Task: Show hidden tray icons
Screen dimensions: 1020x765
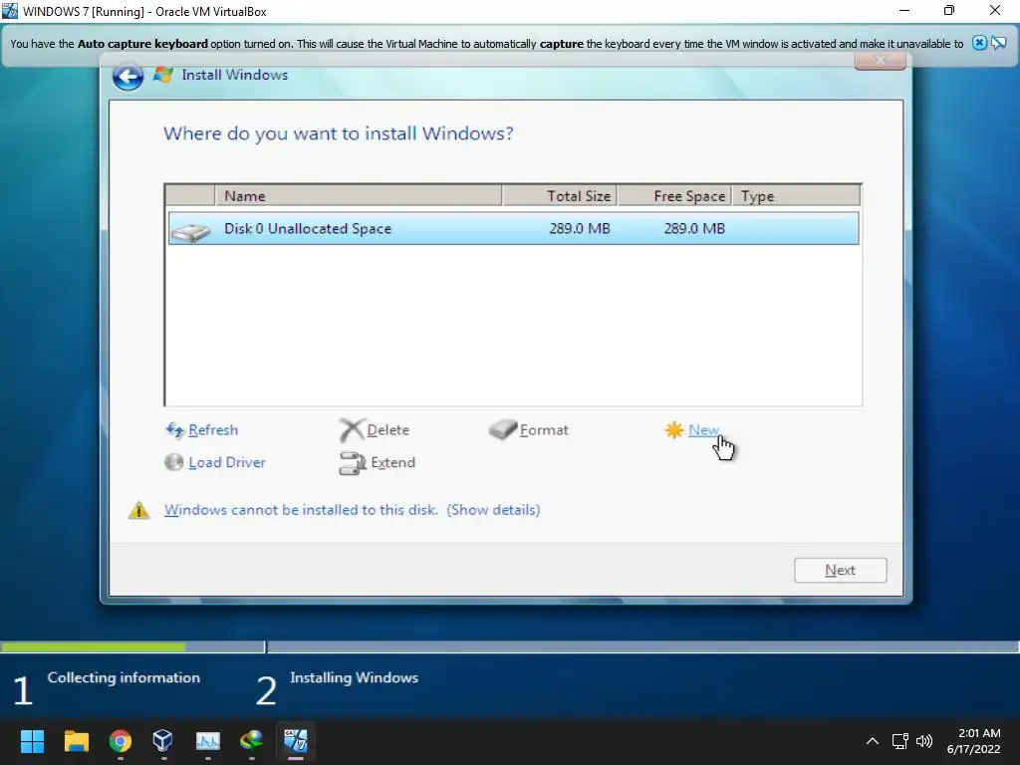Action: (x=873, y=741)
